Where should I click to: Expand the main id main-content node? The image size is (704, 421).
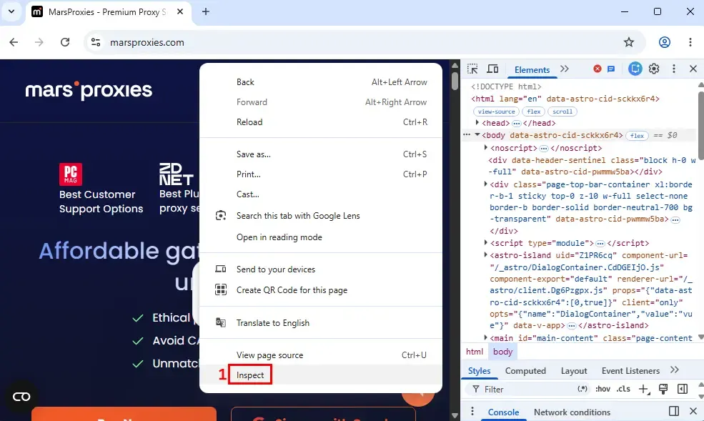click(x=485, y=337)
